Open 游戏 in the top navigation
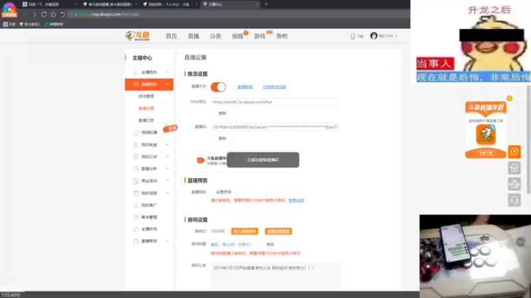The image size is (531, 298). (260, 36)
